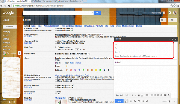
Task: Click link to enable desktop notifications
Action: coord(72,75)
